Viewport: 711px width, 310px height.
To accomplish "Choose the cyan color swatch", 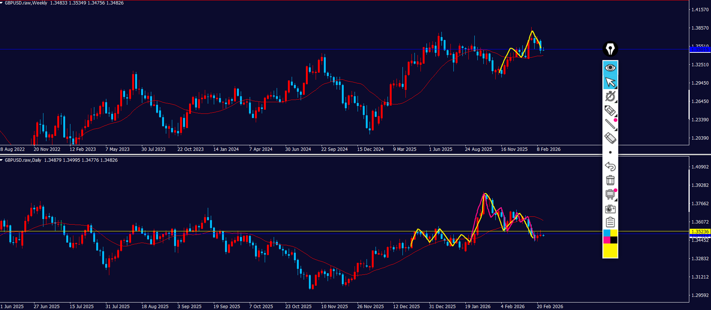I will [607, 233].
